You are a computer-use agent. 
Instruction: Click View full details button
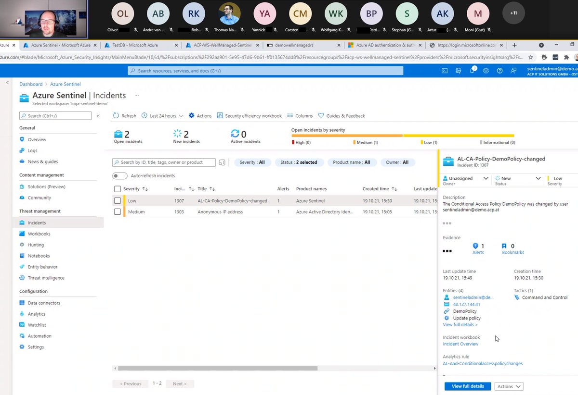click(468, 386)
